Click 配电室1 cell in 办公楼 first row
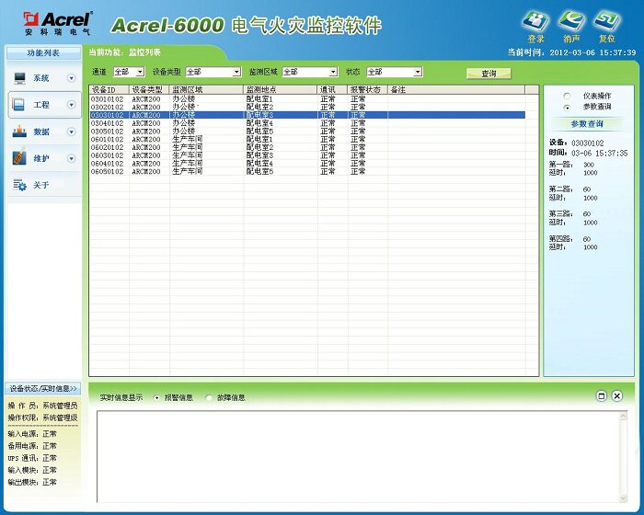The height and width of the screenshot is (515, 644). pyautogui.click(x=259, y=99)
